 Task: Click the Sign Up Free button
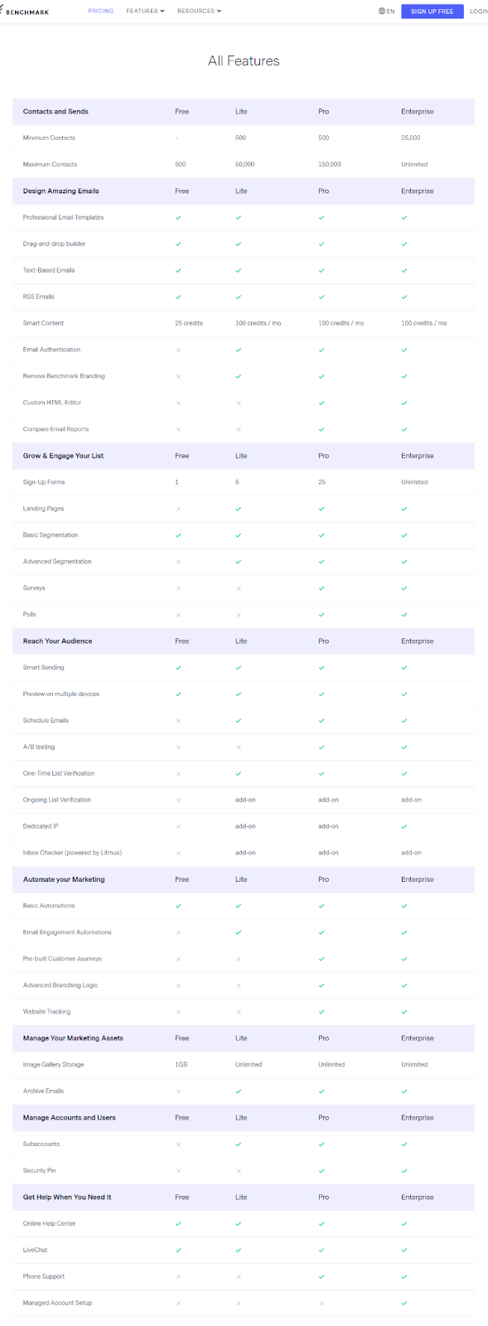432,12
